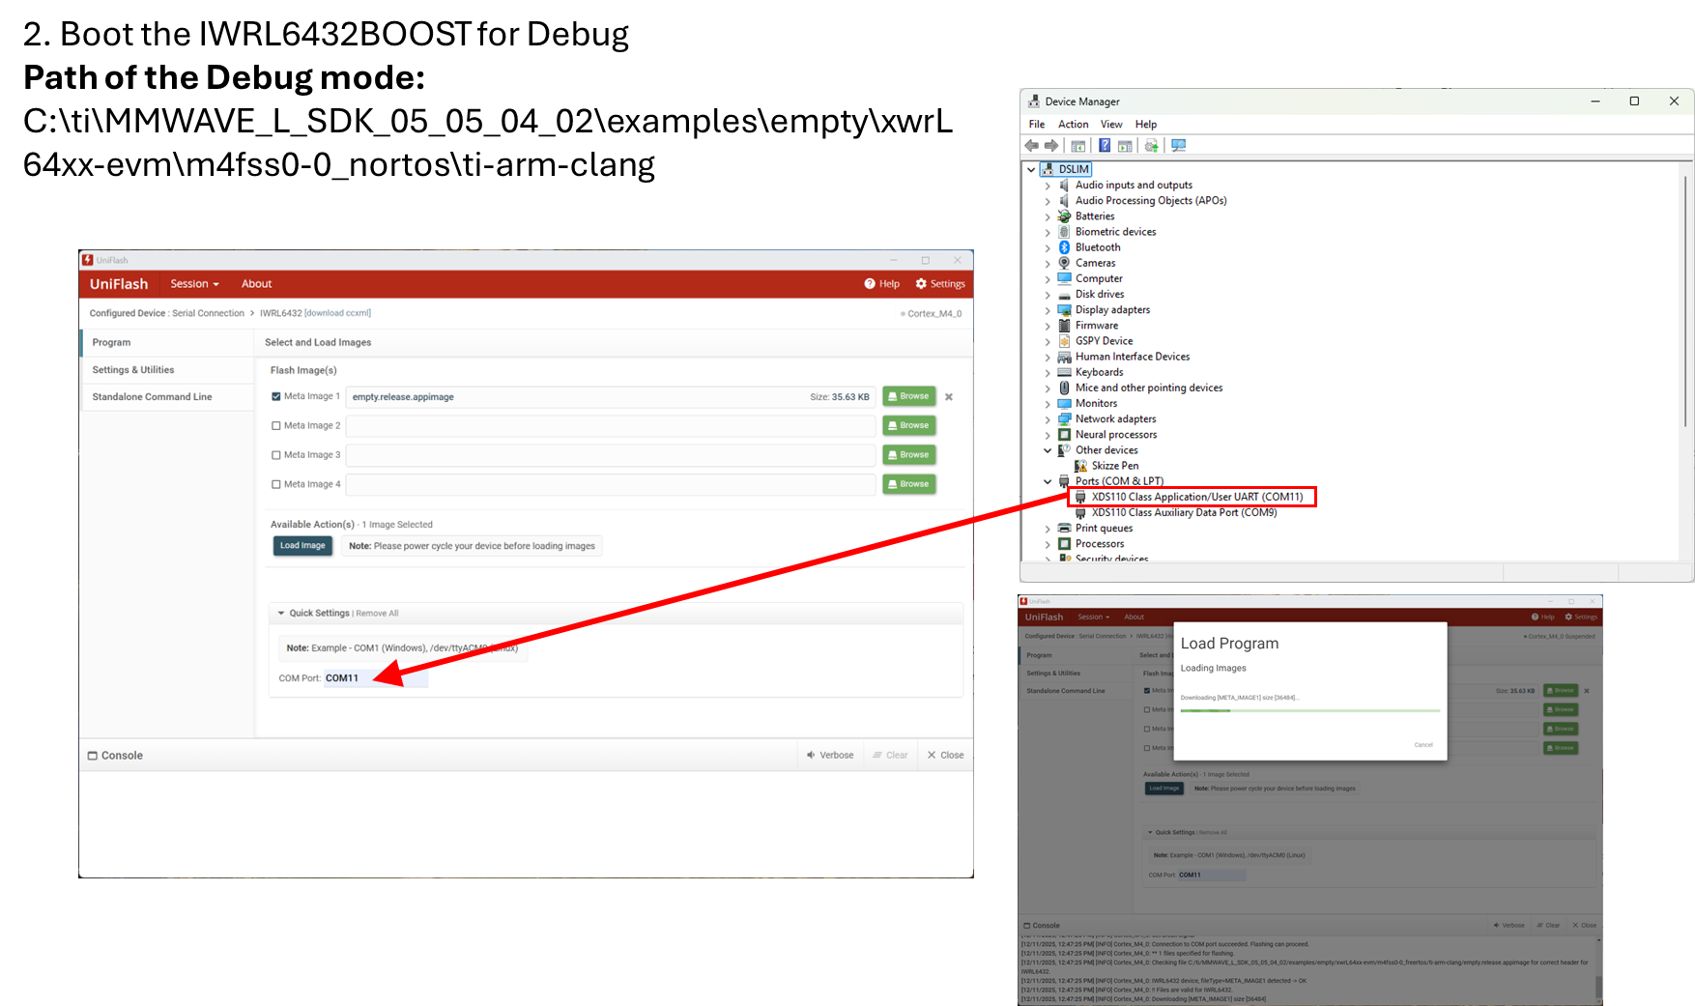Click the blue question-mark Help toolbar icon
Screen dimensions: 1695x1006
1105,146
